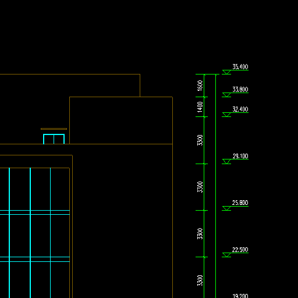This screenshot has width=298, height=298.
Task: Click the 3300 dimension between 32.400 and 29.100
Action: tap(200, 140)
